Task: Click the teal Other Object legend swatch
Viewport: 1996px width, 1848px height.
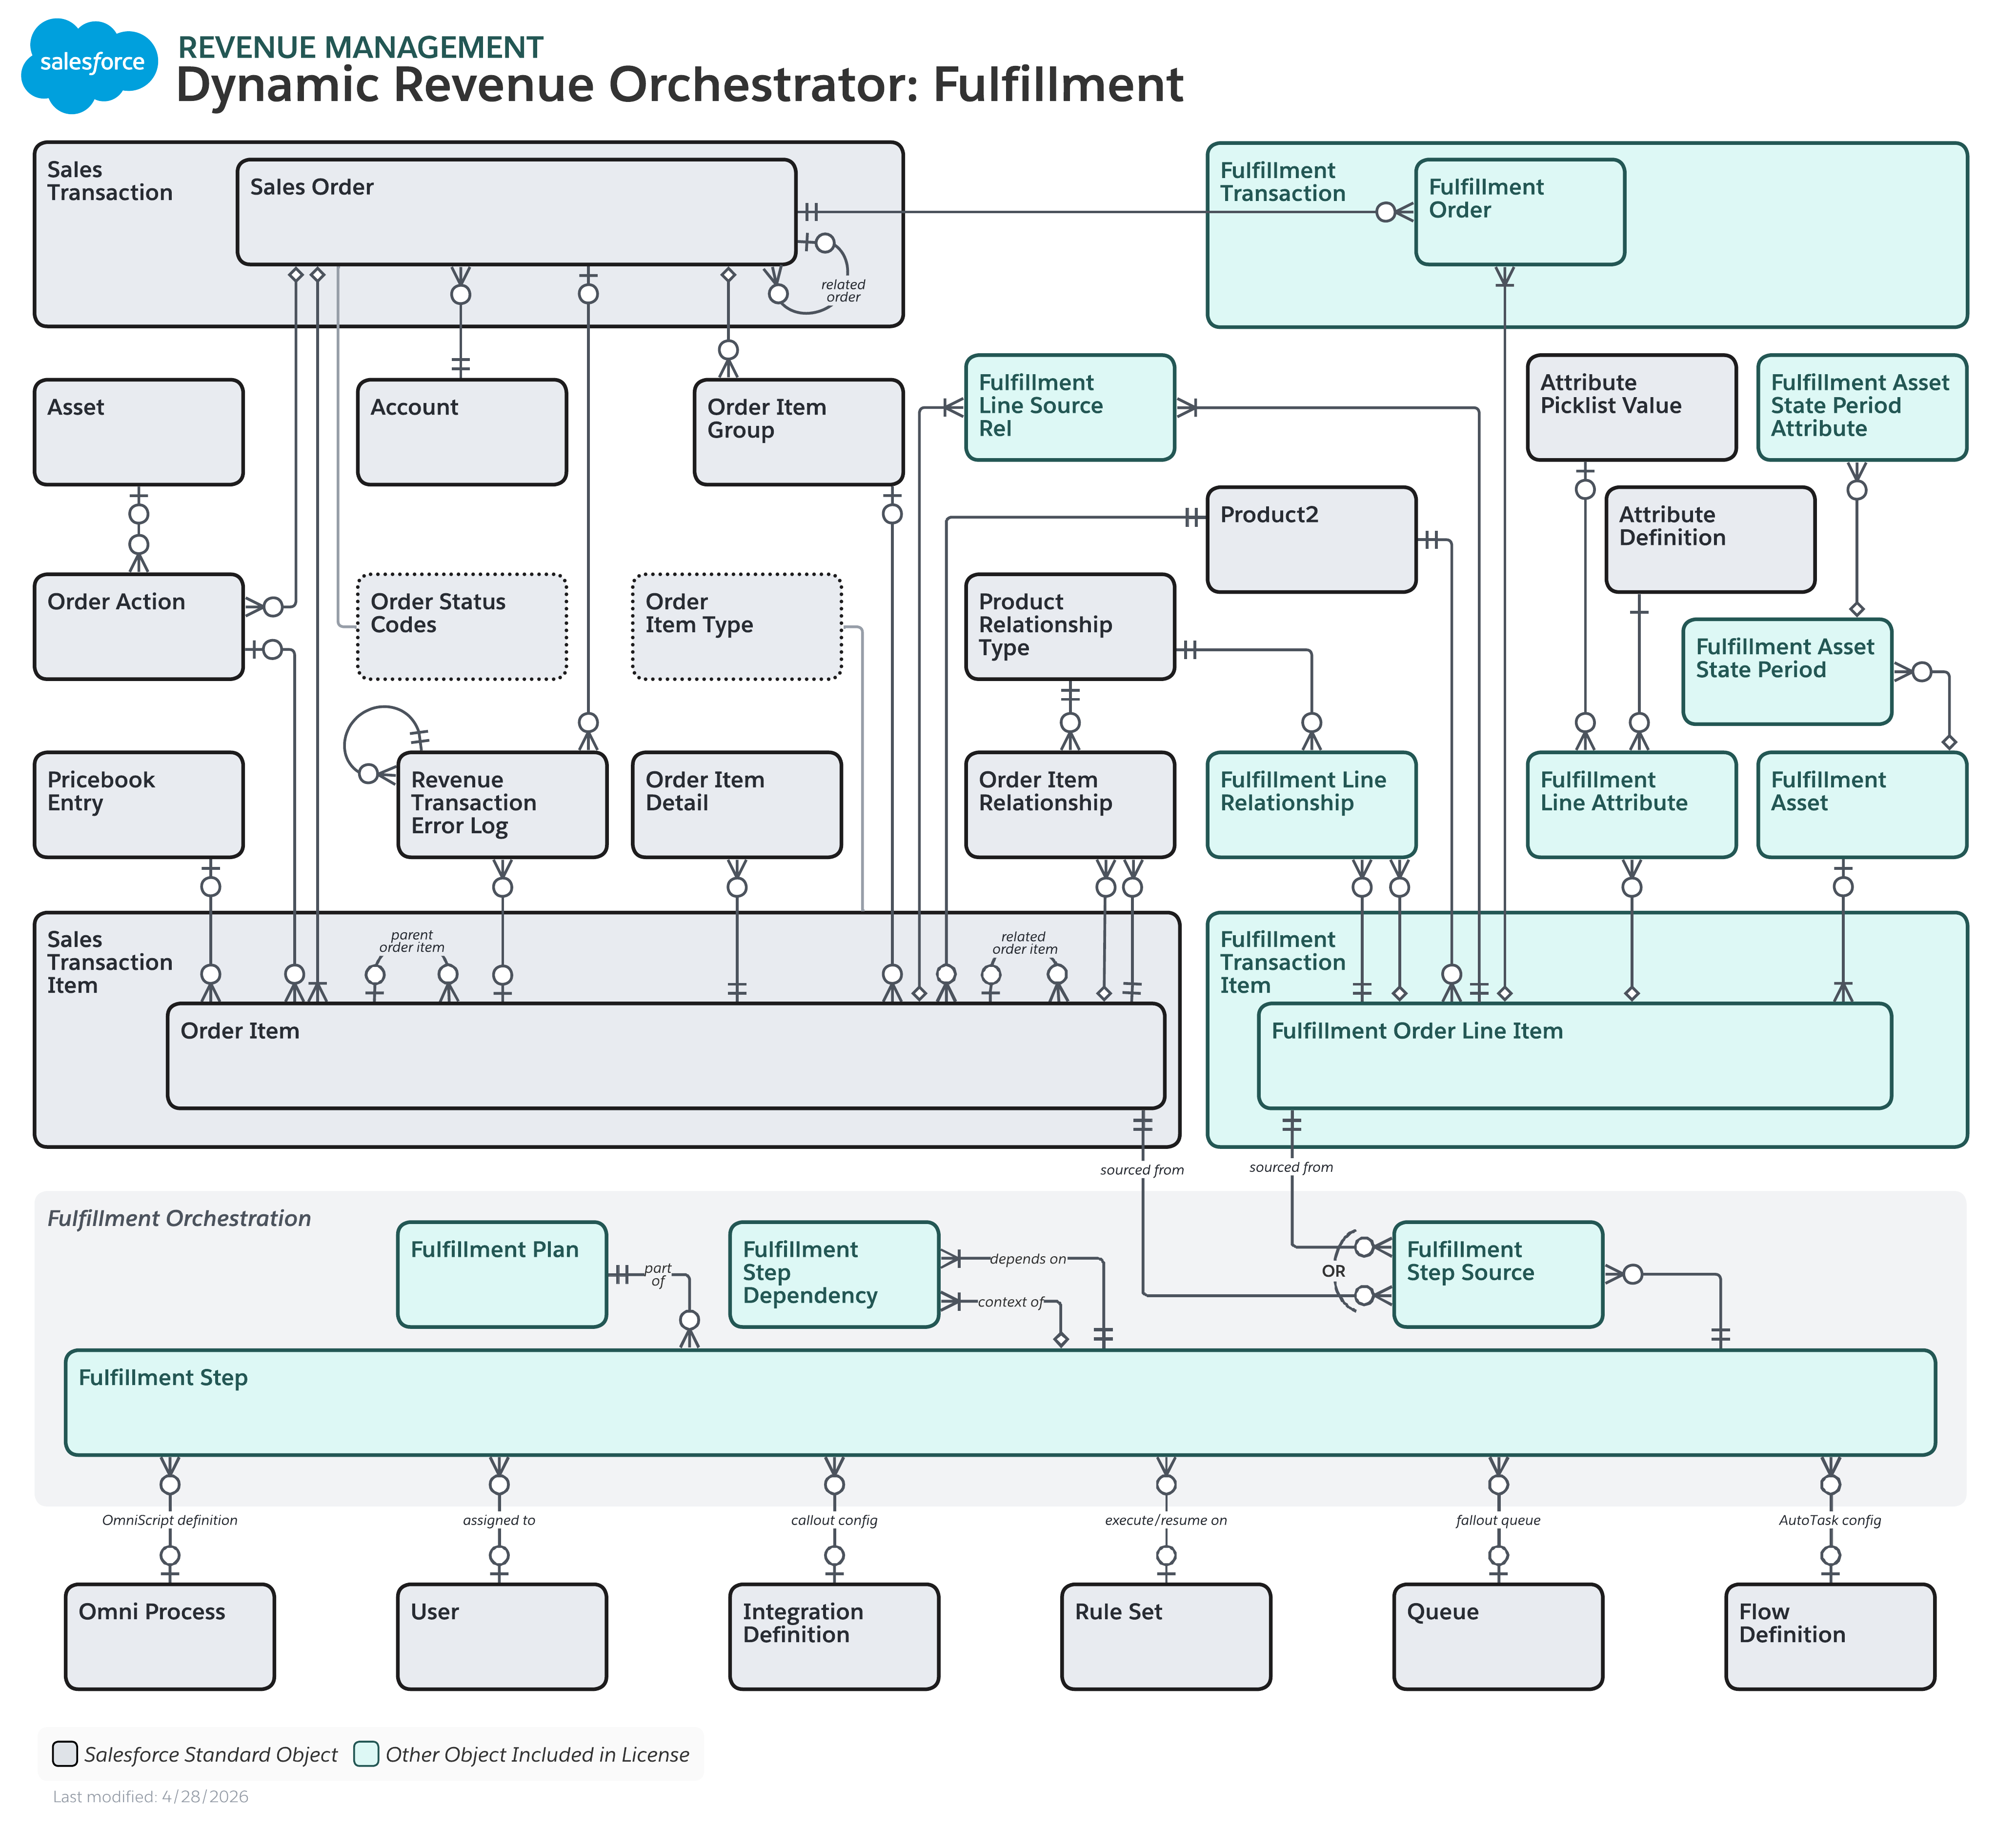Action: coord(366,1754)
